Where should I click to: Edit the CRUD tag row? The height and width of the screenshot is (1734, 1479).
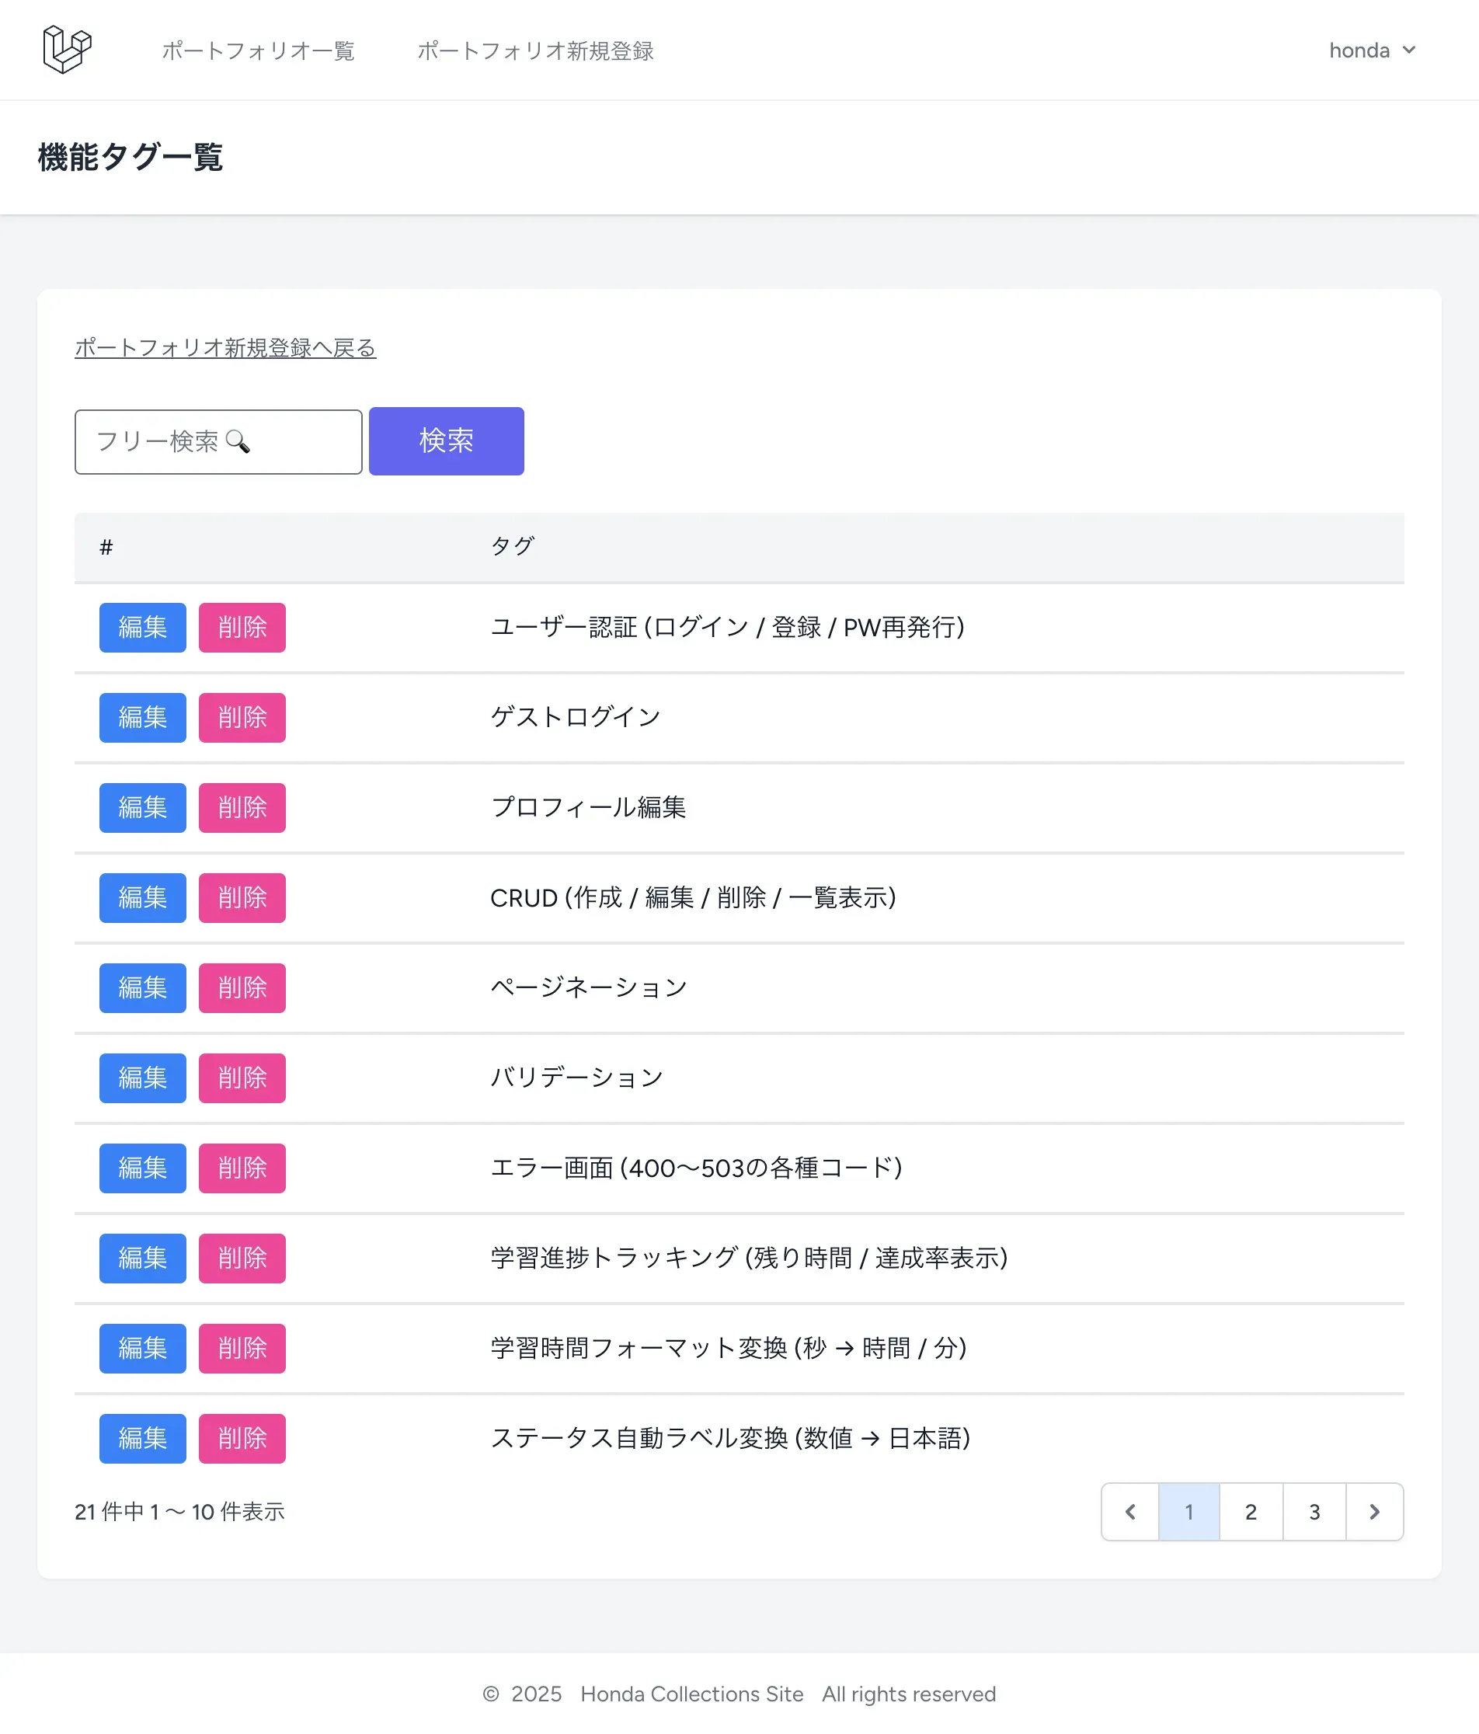[x=143, y=898]
